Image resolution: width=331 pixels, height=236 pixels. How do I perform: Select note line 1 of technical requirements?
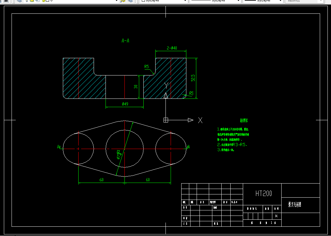coord(233,134)
